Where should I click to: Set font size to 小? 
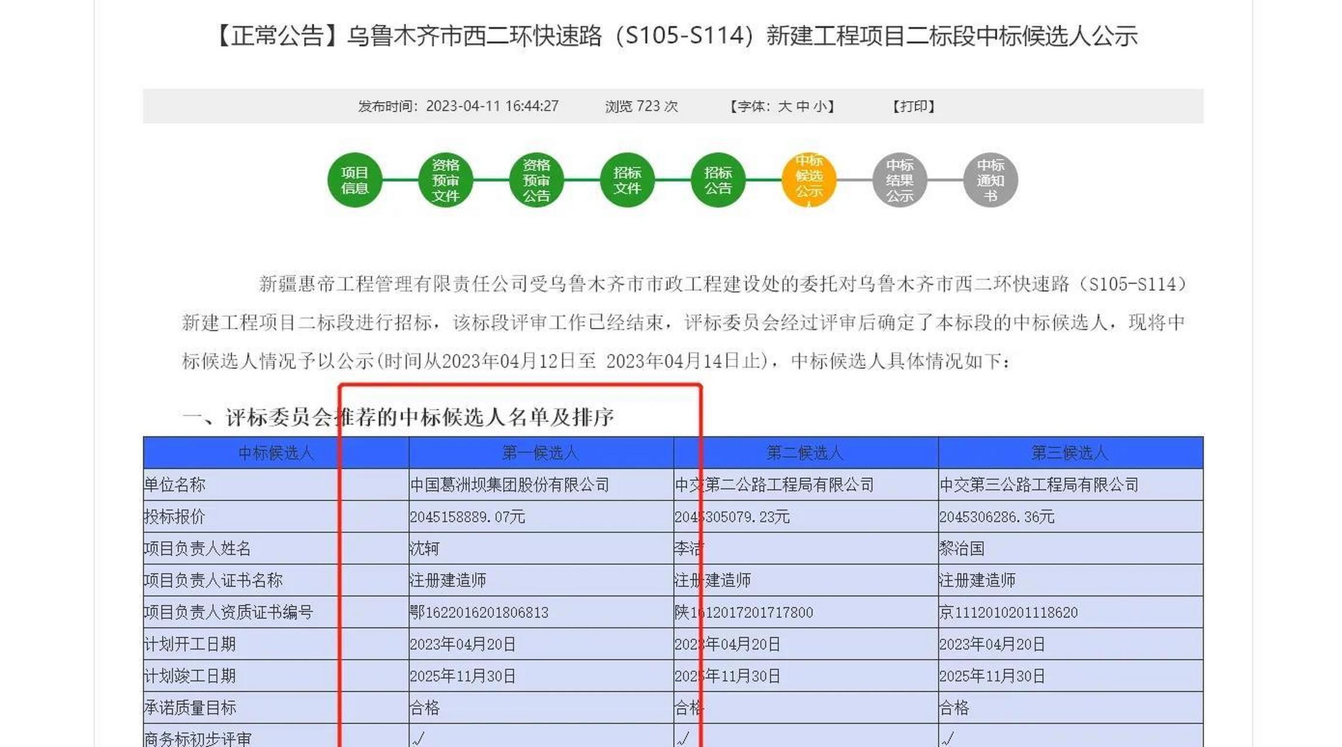pyautogui.click(x=820, y=106)
